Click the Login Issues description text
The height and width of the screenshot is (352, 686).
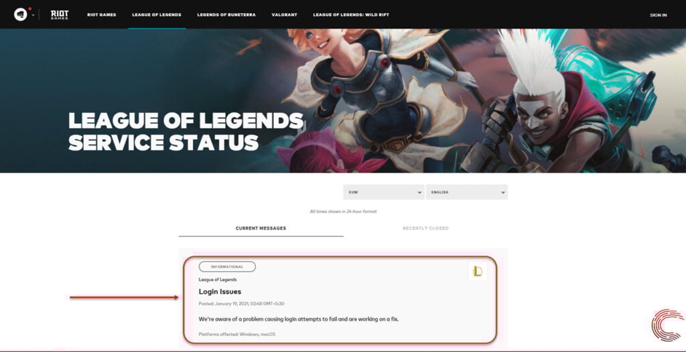299,319
